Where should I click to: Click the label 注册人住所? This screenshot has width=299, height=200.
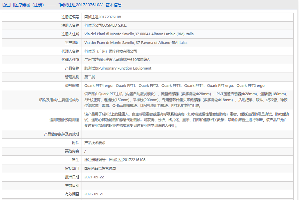[70, 34]
